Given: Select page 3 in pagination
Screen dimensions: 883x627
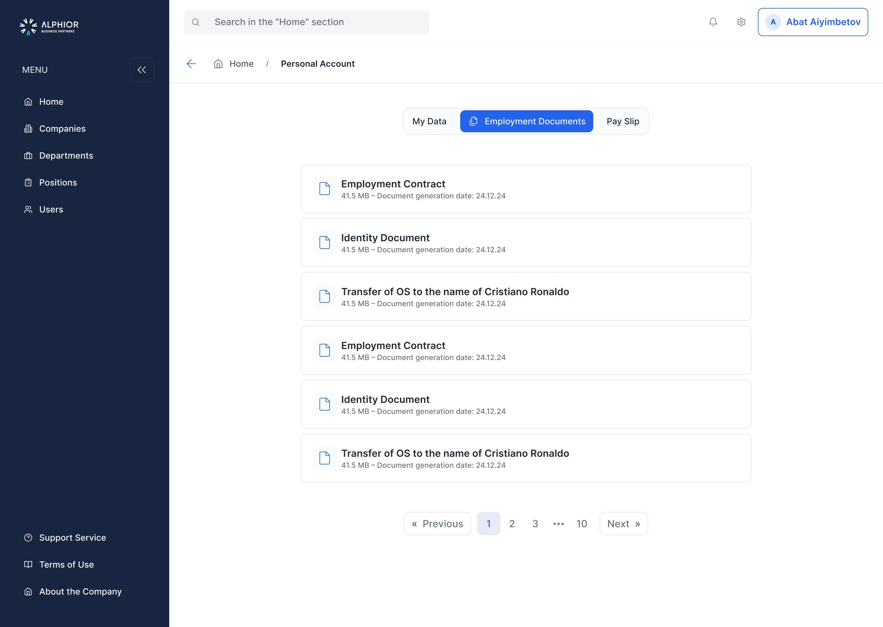Looking at the screenshot, I should tap(535, 524).
